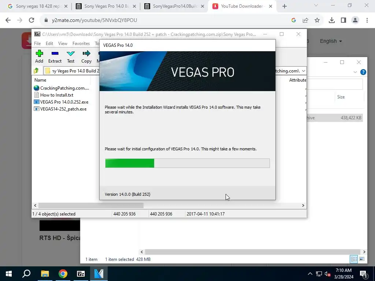
Task: Select VEGAS Pro 14.0.0.252.exe file
Action: (61, 102)
